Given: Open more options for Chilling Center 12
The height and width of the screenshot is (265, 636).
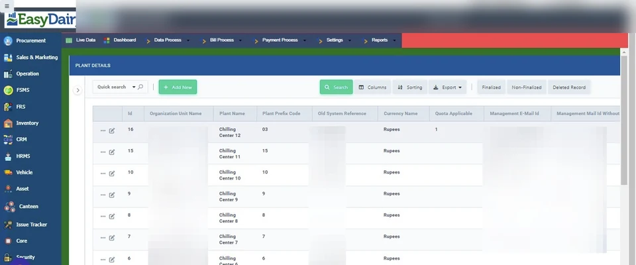Looking at the screenshot, I should 103,131.
